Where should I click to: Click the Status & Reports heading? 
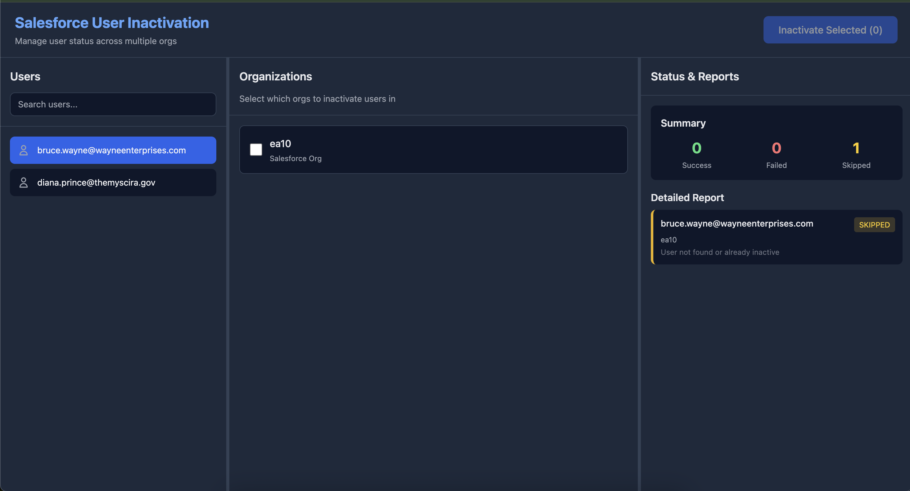695,76
